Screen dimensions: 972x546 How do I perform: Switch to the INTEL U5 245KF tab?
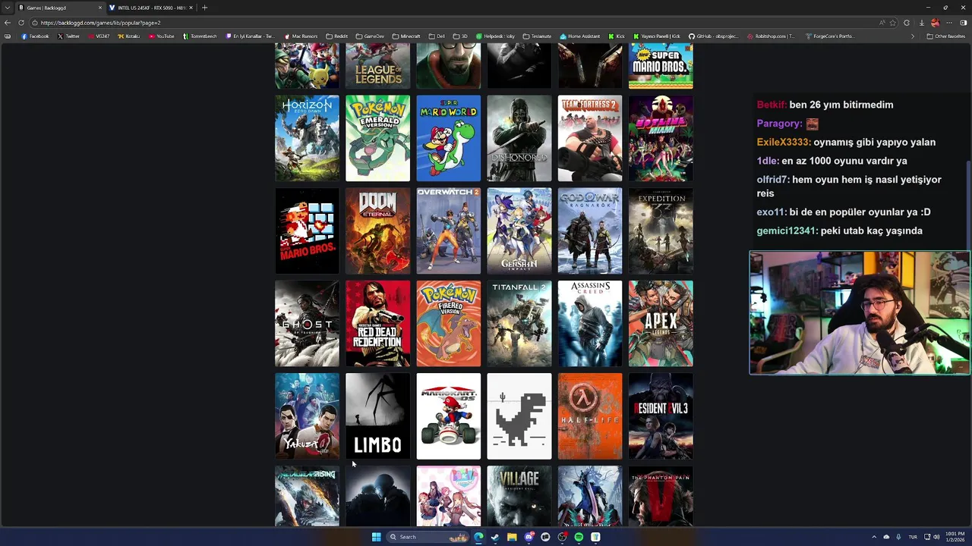point(150,8)
